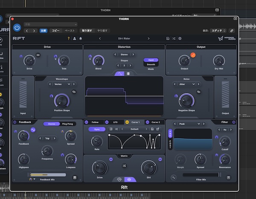256x199 pixels.
Task: Select Ping Pong feedback mode
Action: pyautogui.click(x=67, y=124)
